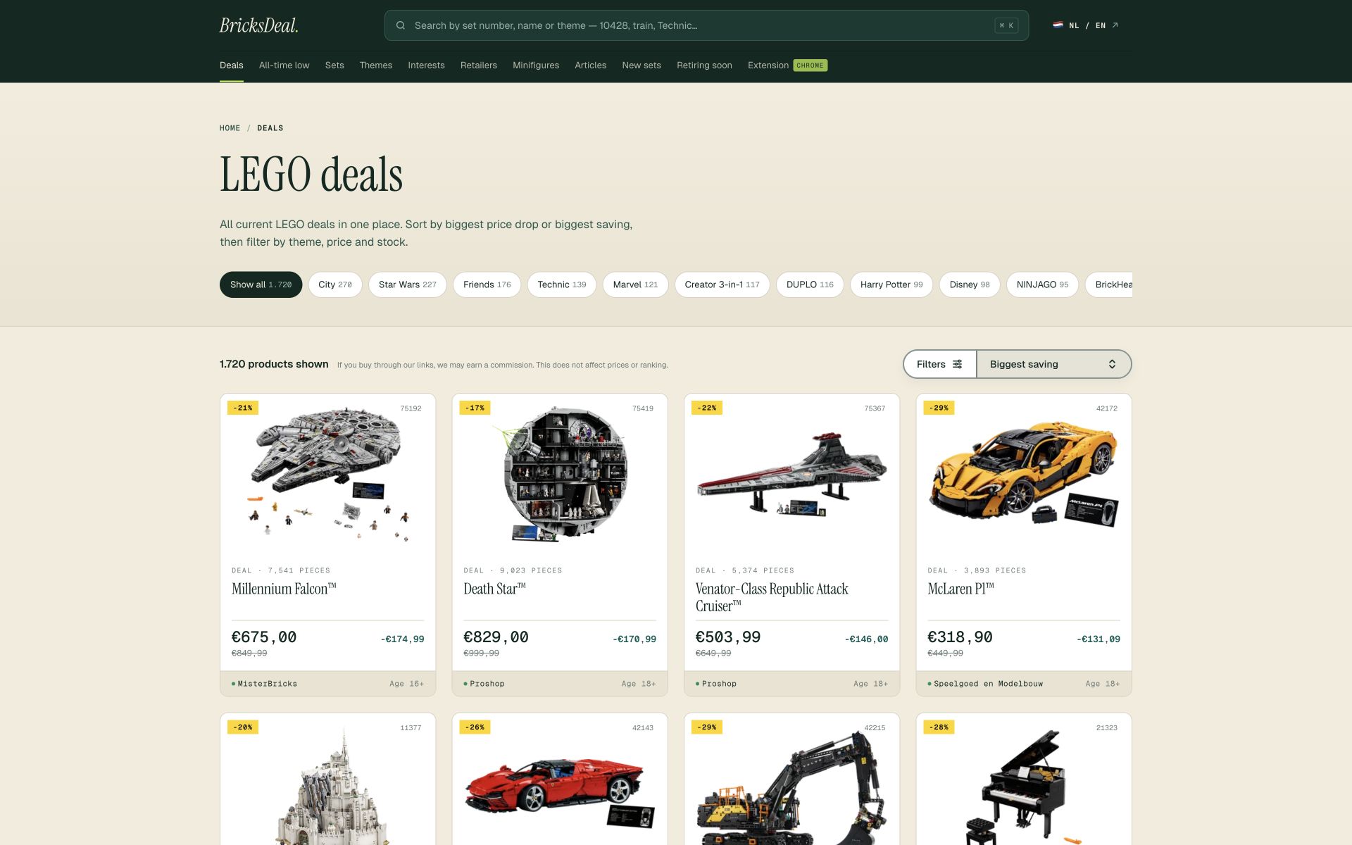Click the ⌘K shortcut badge
The height and width of the screenshot is (845, 1352).
coord(1006,25)
